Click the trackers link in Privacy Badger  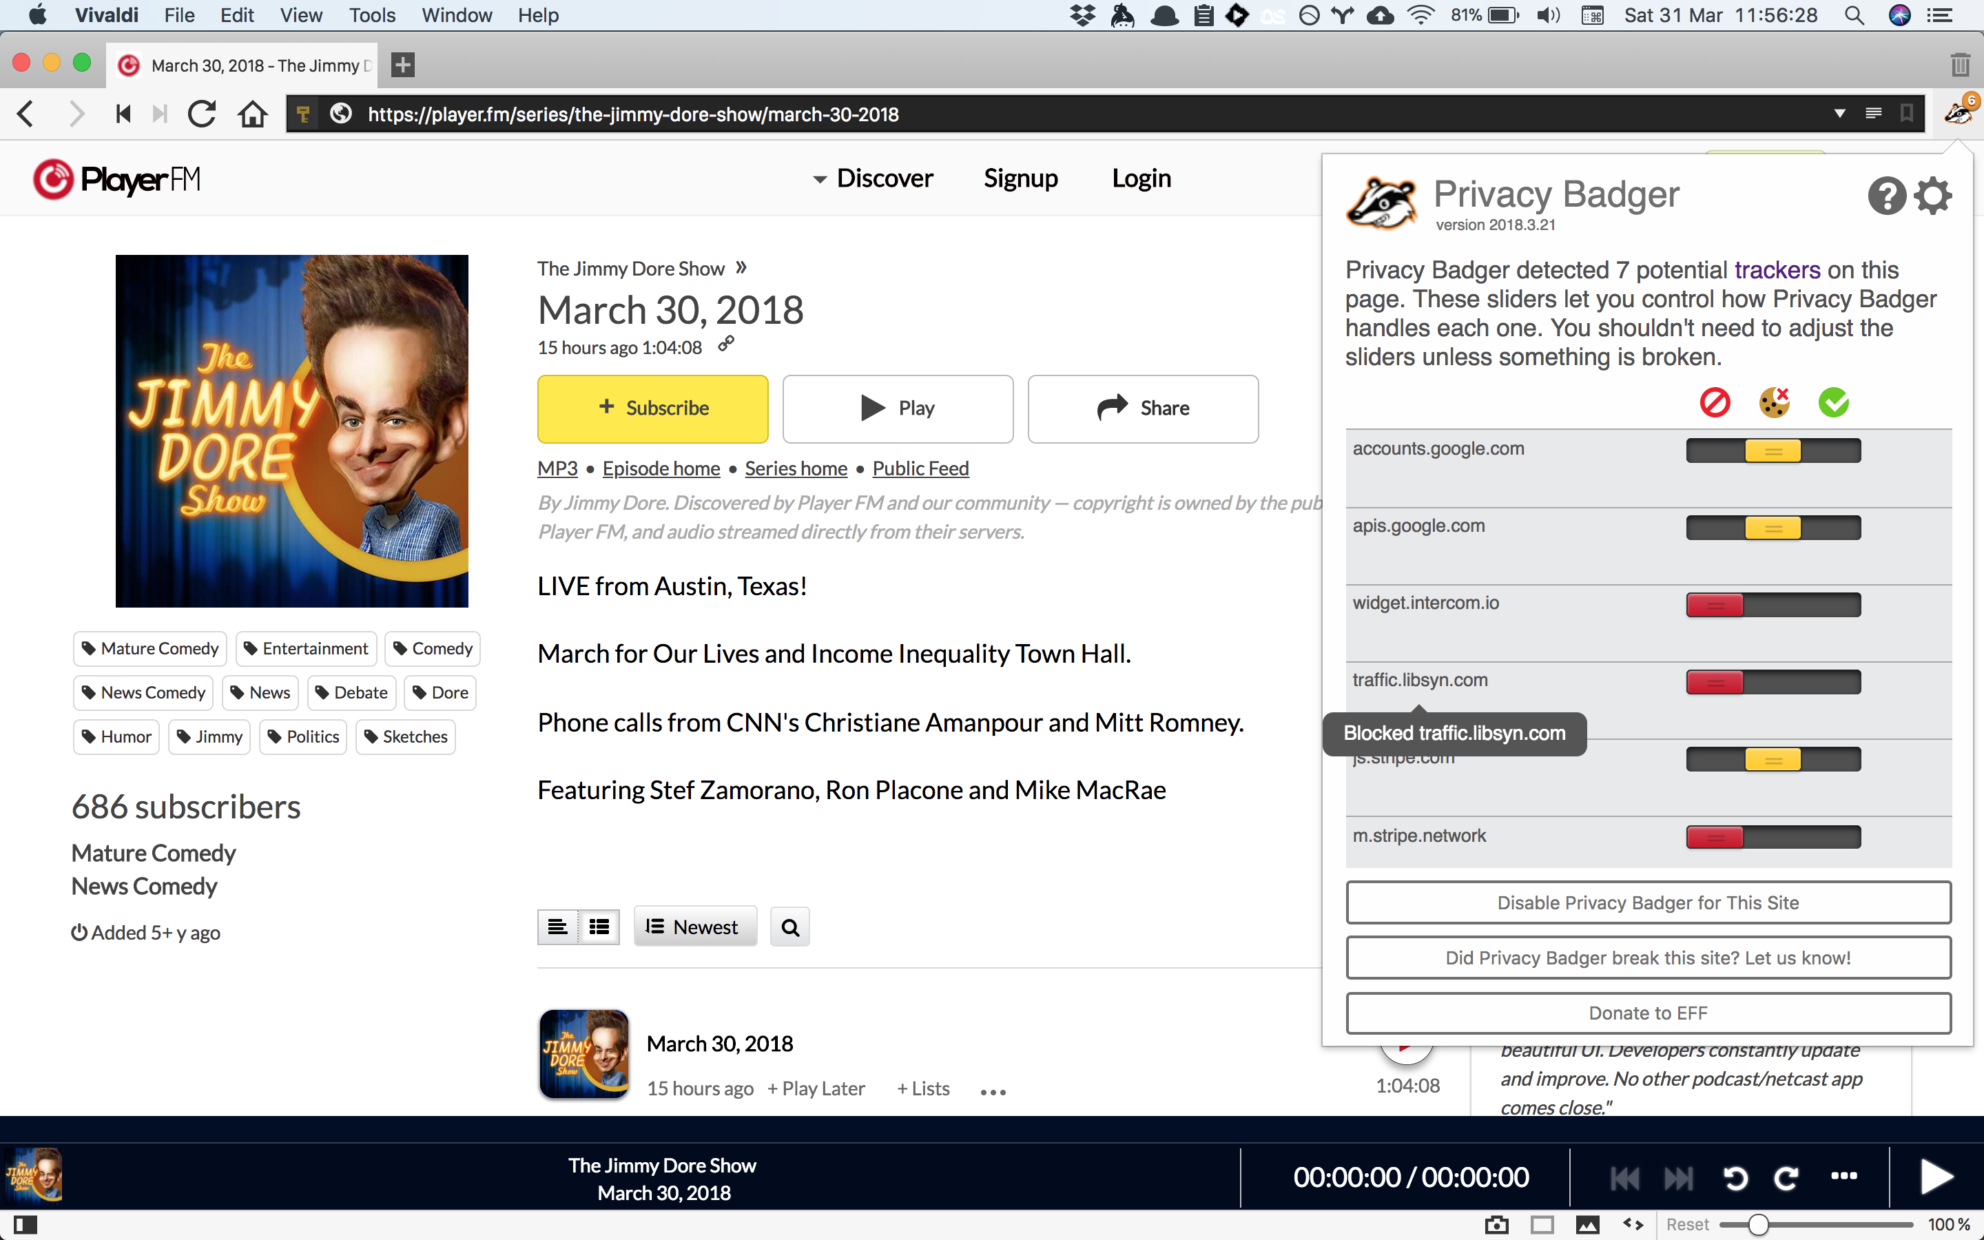[1777, 270]
